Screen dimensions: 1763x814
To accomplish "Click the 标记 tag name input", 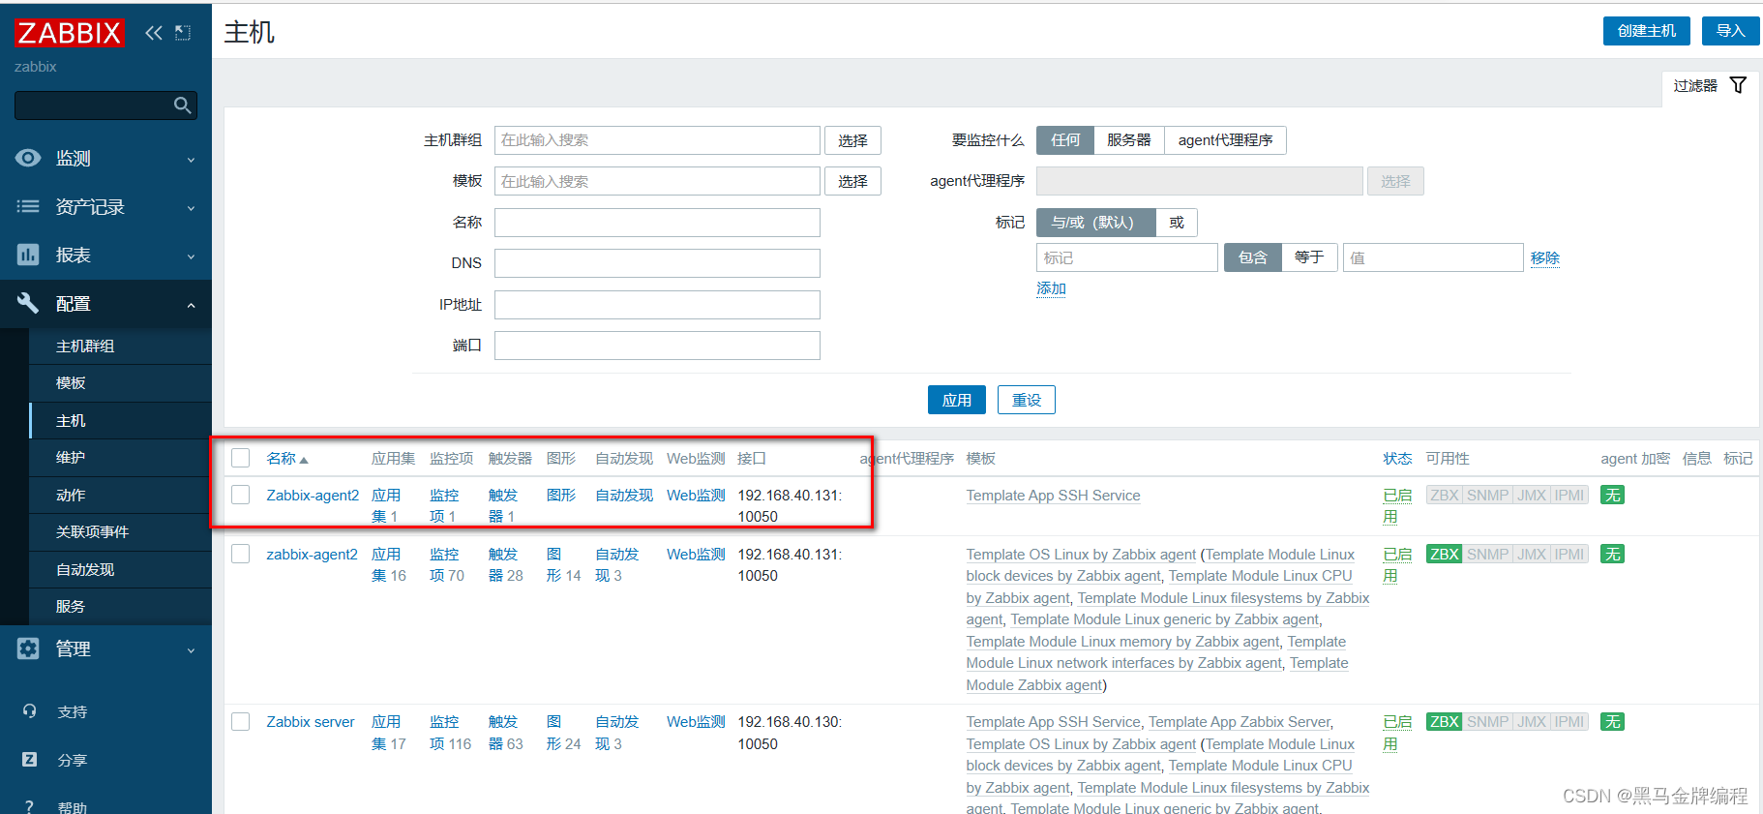I will pyautogui.click(x=1127, y=257).
